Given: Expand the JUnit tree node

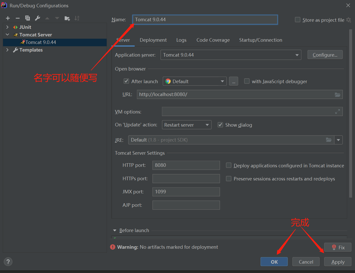Looking at the screenshot, I should click(7, 27).
